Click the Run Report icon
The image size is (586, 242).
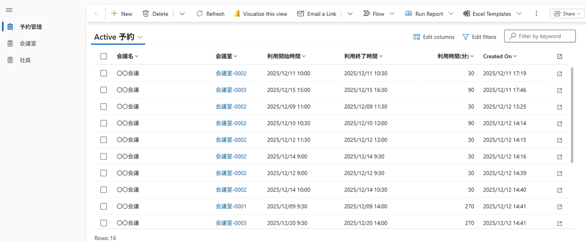409,14
